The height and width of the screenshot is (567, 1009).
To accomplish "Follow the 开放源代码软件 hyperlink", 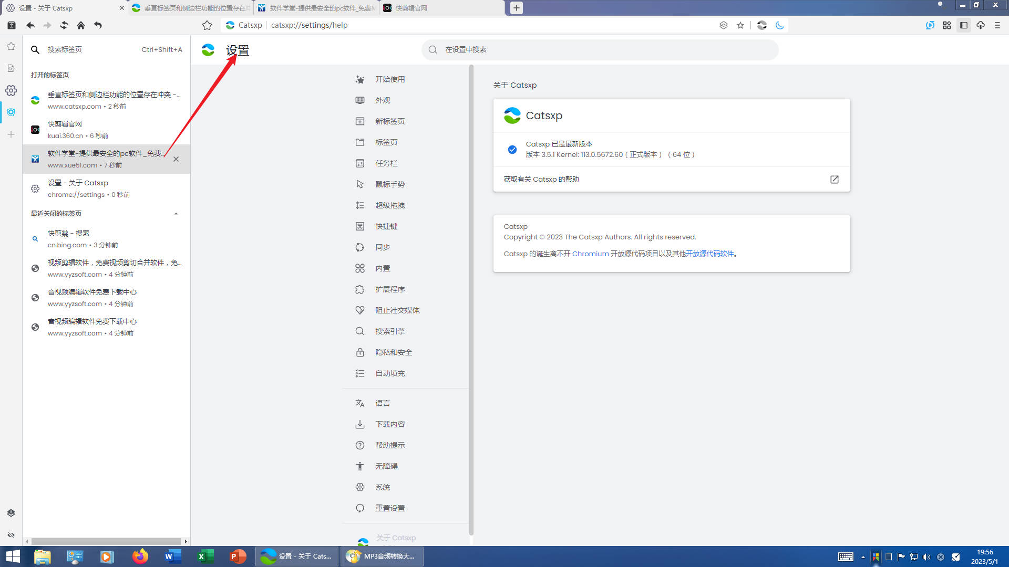I will (x=709, y=254).
